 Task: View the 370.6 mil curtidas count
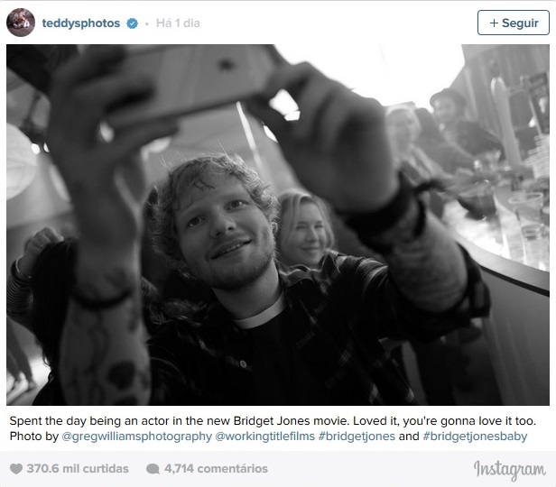click(x=78, y=469)
